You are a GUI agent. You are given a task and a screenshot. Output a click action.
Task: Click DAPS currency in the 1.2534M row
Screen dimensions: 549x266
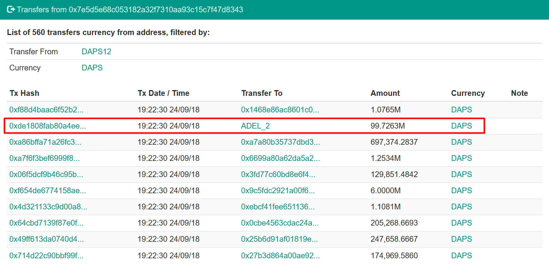pos(461,158)
